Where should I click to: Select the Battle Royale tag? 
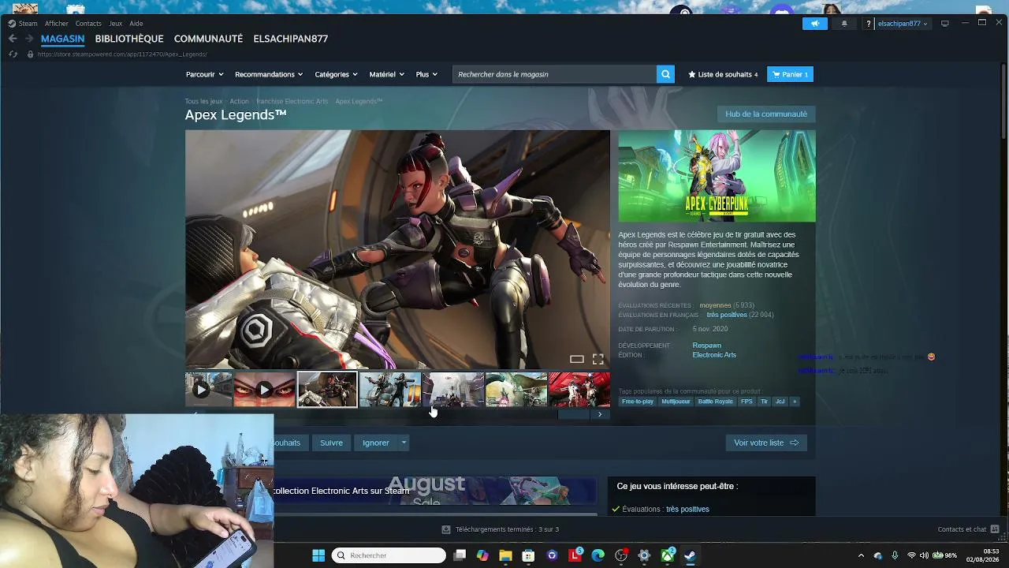(715, 402)
